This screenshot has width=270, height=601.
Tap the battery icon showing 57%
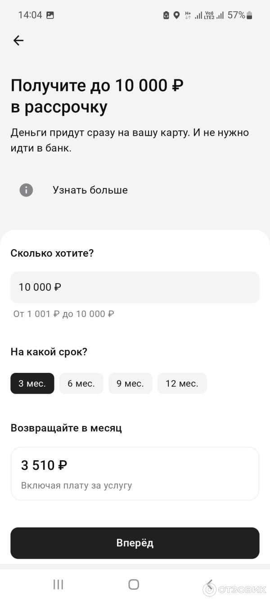[x=249, y=15]
